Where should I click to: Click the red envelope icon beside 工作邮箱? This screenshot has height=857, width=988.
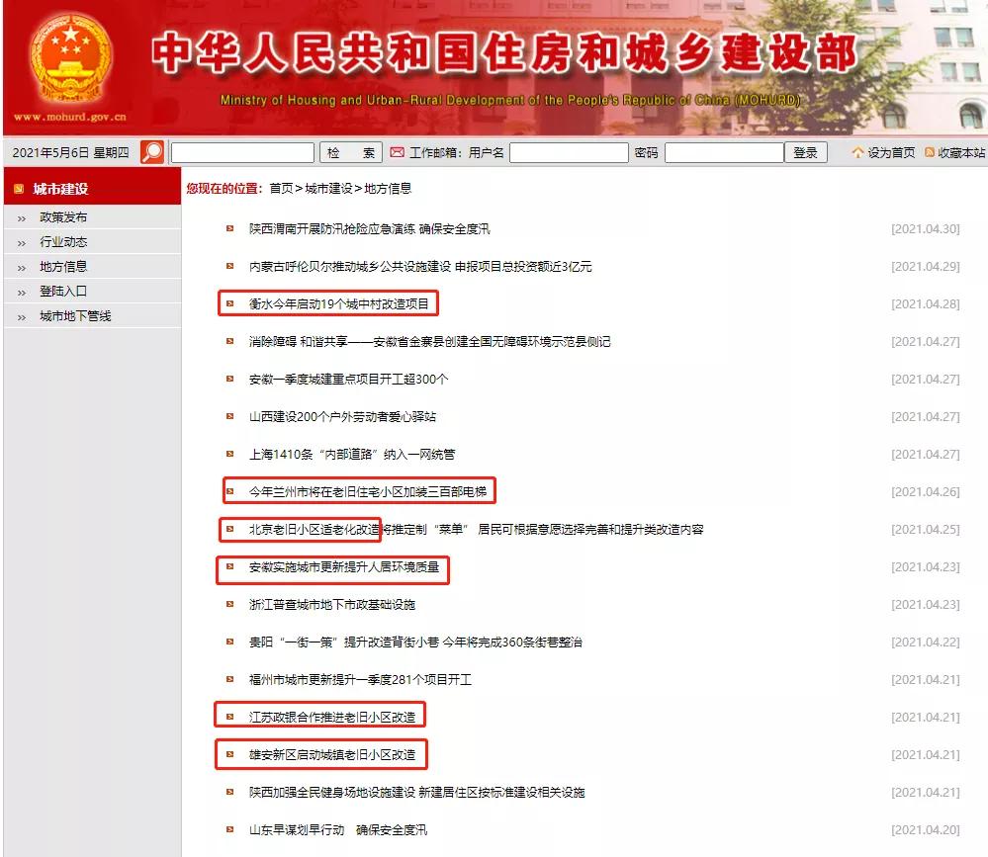point(397,152)
